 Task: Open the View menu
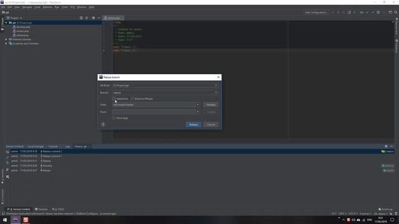pos(17,7)
